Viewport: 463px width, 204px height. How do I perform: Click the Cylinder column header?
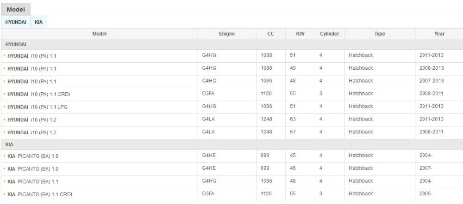pos(329,34)
